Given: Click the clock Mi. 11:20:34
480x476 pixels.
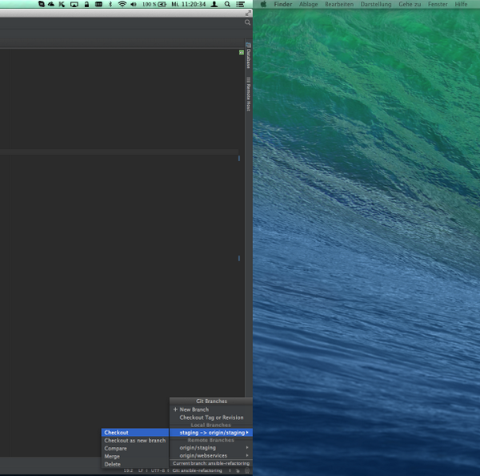Looking at the screenshot, I should 188,4.
